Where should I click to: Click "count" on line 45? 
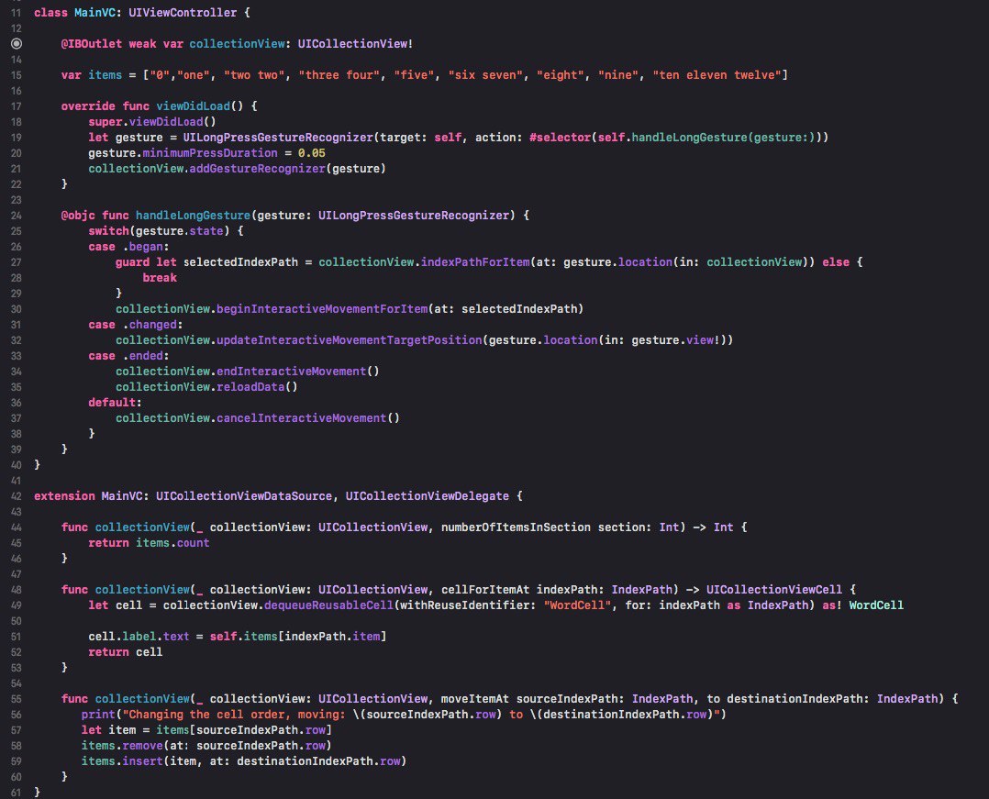(x=193, y=543)
